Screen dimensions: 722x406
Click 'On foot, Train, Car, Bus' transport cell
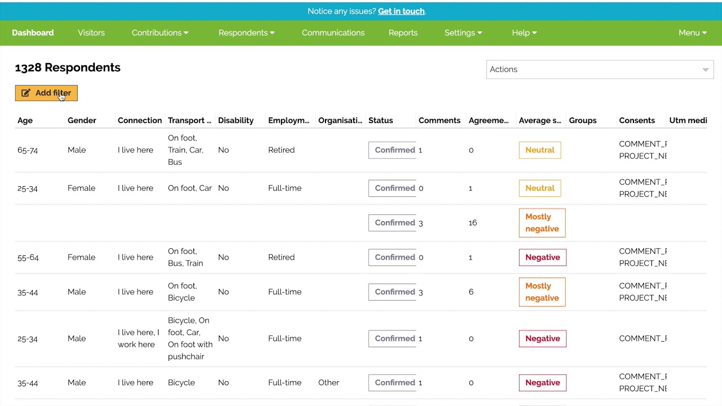pos(186,150)
